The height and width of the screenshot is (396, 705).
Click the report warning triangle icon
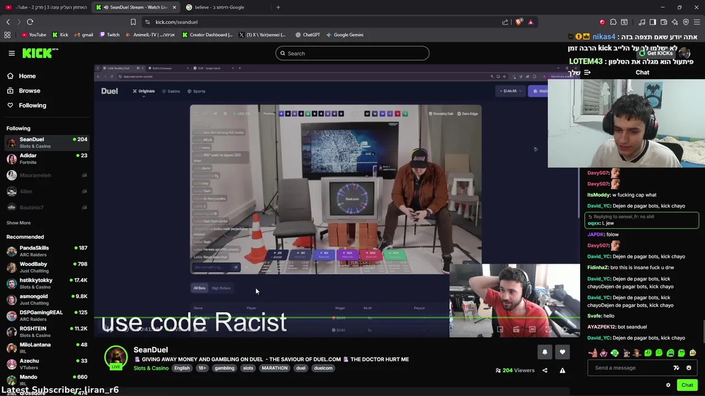[x=562, y=370]
